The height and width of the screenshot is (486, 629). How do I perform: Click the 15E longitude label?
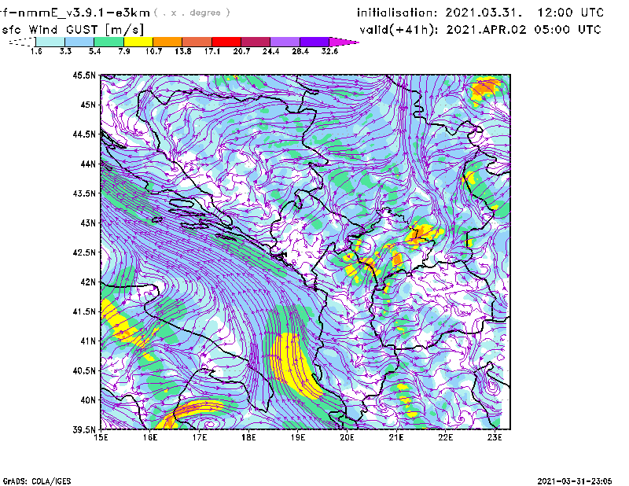(101, 437)
